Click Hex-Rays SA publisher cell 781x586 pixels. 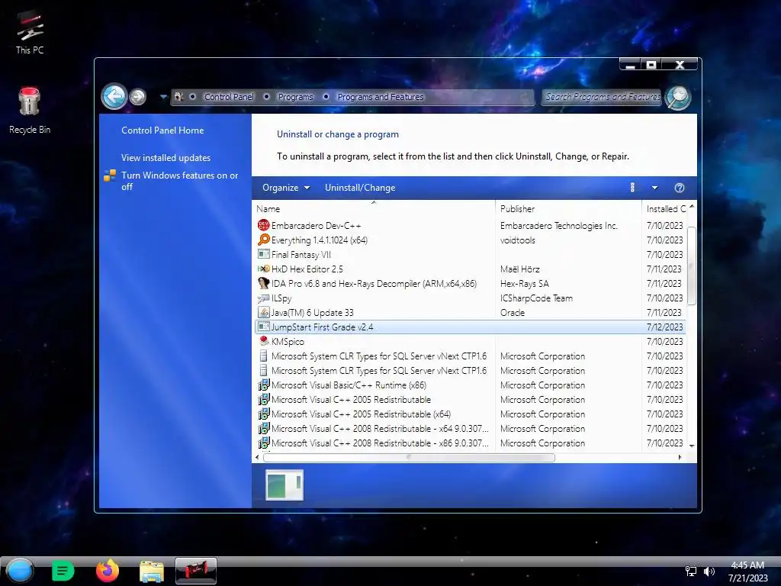pyautogui.click(x=525, y=284)
